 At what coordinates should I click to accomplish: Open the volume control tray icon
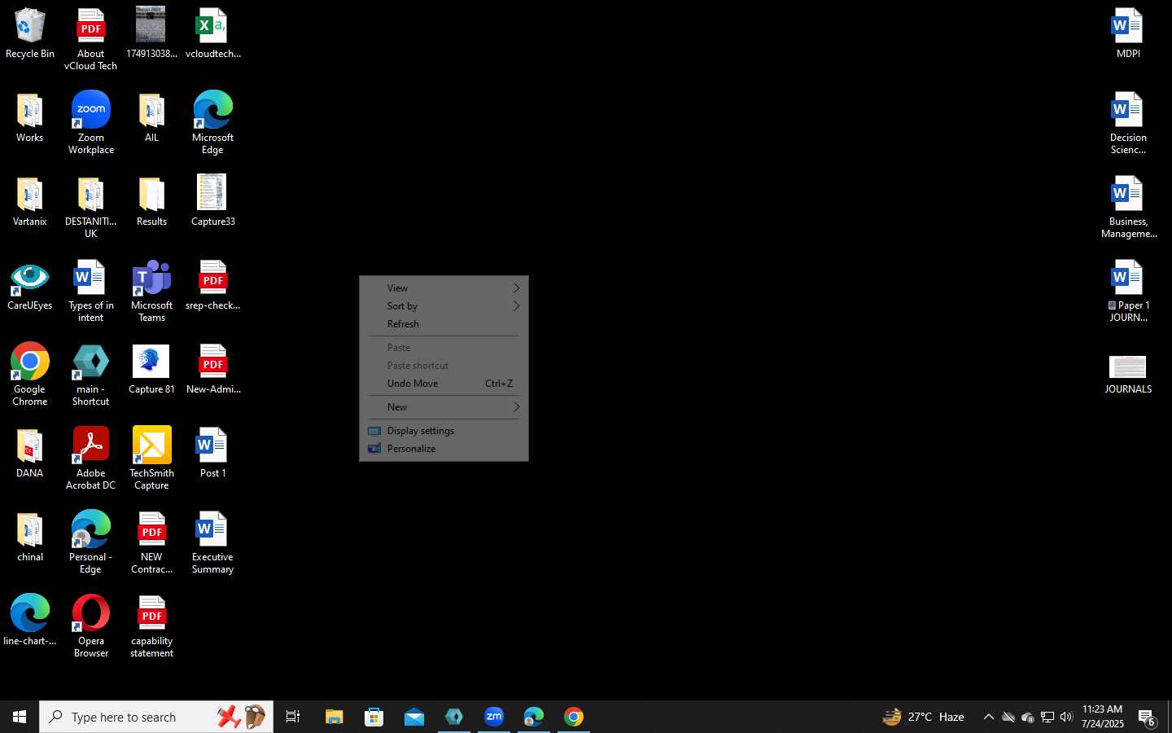1067,717
